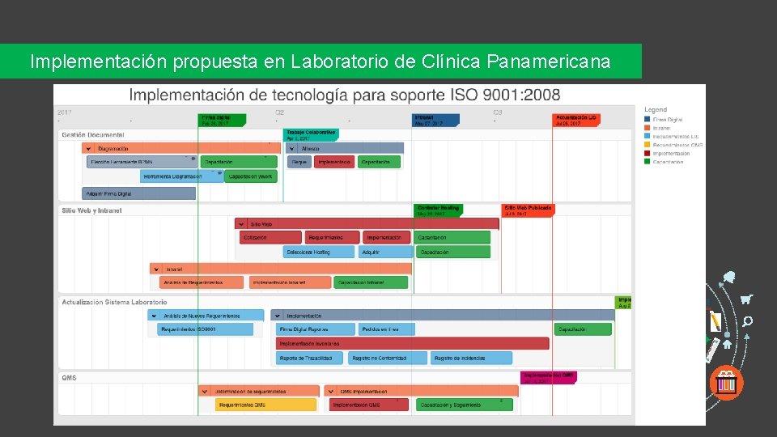The height and width of the screenshot is (437, 777).
Task: Select the Trabajo Colaborativo milestone flag
Action: [x=311, y=135]
